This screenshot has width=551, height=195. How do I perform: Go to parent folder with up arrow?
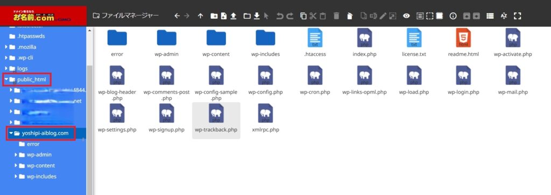coord(200,16)
